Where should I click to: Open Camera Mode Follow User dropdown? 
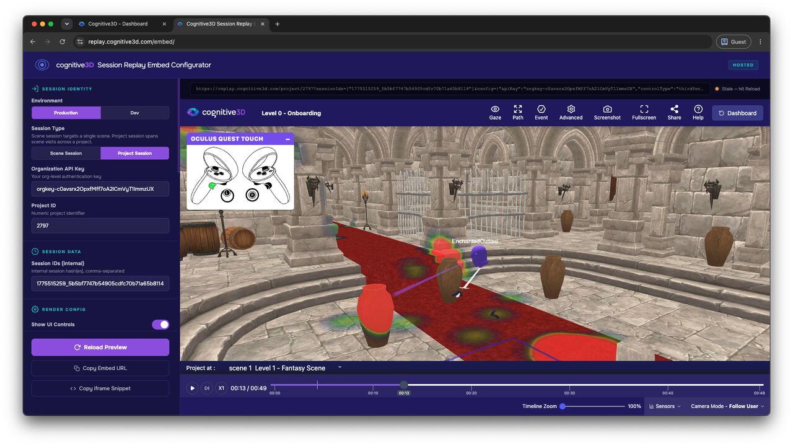pos(727,406)
